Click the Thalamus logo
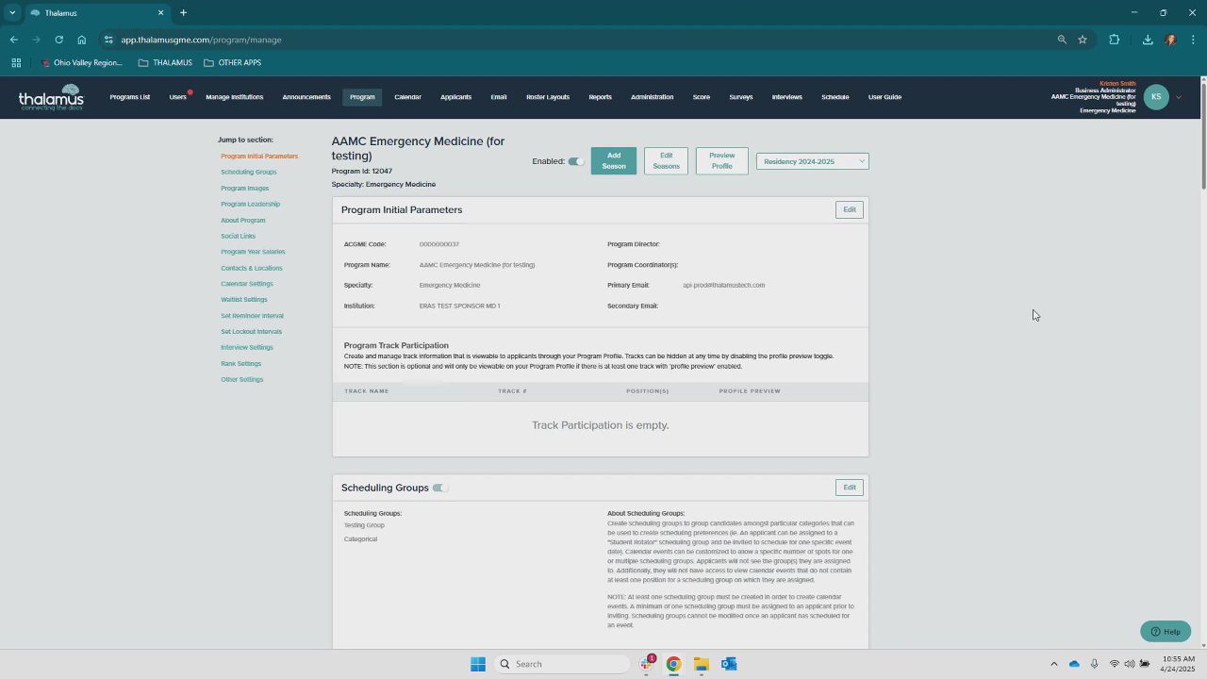This screenshot has height=679, width=1207. [x=51, y=97]
